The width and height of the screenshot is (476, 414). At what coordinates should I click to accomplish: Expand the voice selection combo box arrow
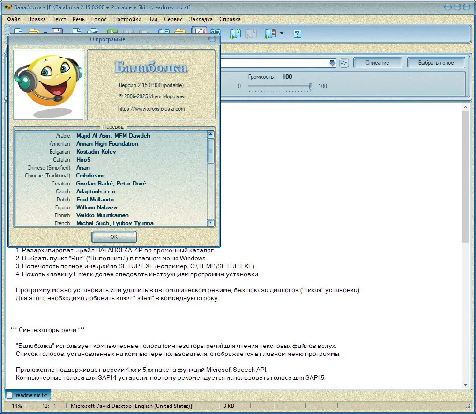332,63
